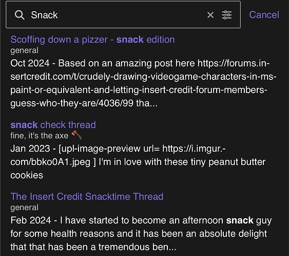The width and height of the screenshot is (289, 256).
Task: Click the Jan 2023 imgur preview excerpt
Action: coord(138,162)
